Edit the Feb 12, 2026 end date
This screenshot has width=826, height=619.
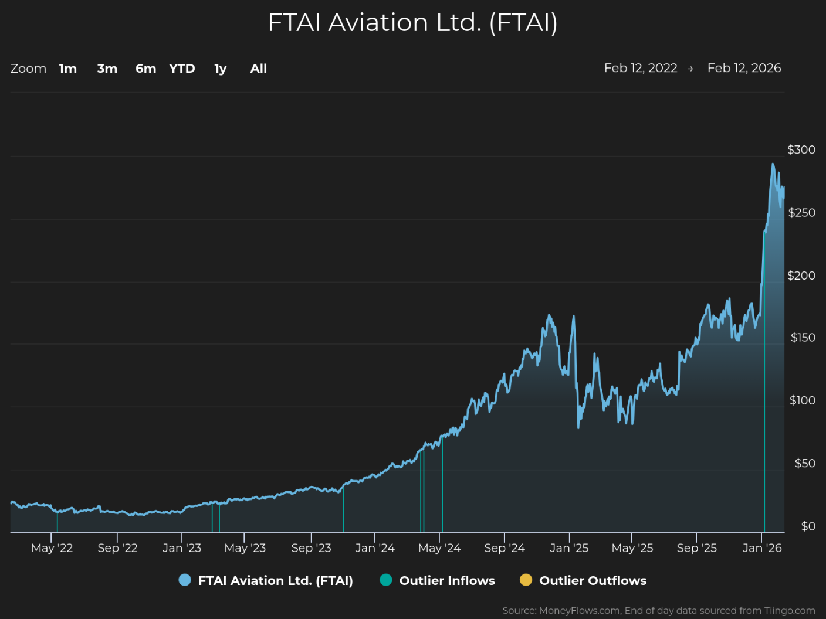pyautogui.click(x=744, y=68)
